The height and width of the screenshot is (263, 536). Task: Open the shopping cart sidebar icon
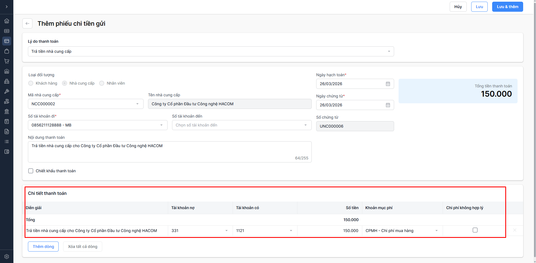click(7, 61)
